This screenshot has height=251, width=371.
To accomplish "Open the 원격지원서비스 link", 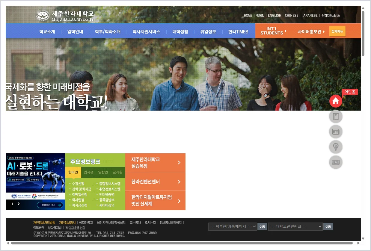I will click(x=331, y=16).
